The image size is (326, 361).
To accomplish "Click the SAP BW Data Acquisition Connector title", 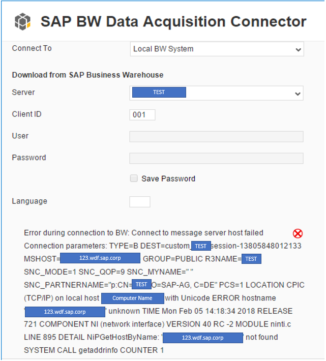I will tap(173, 22).
